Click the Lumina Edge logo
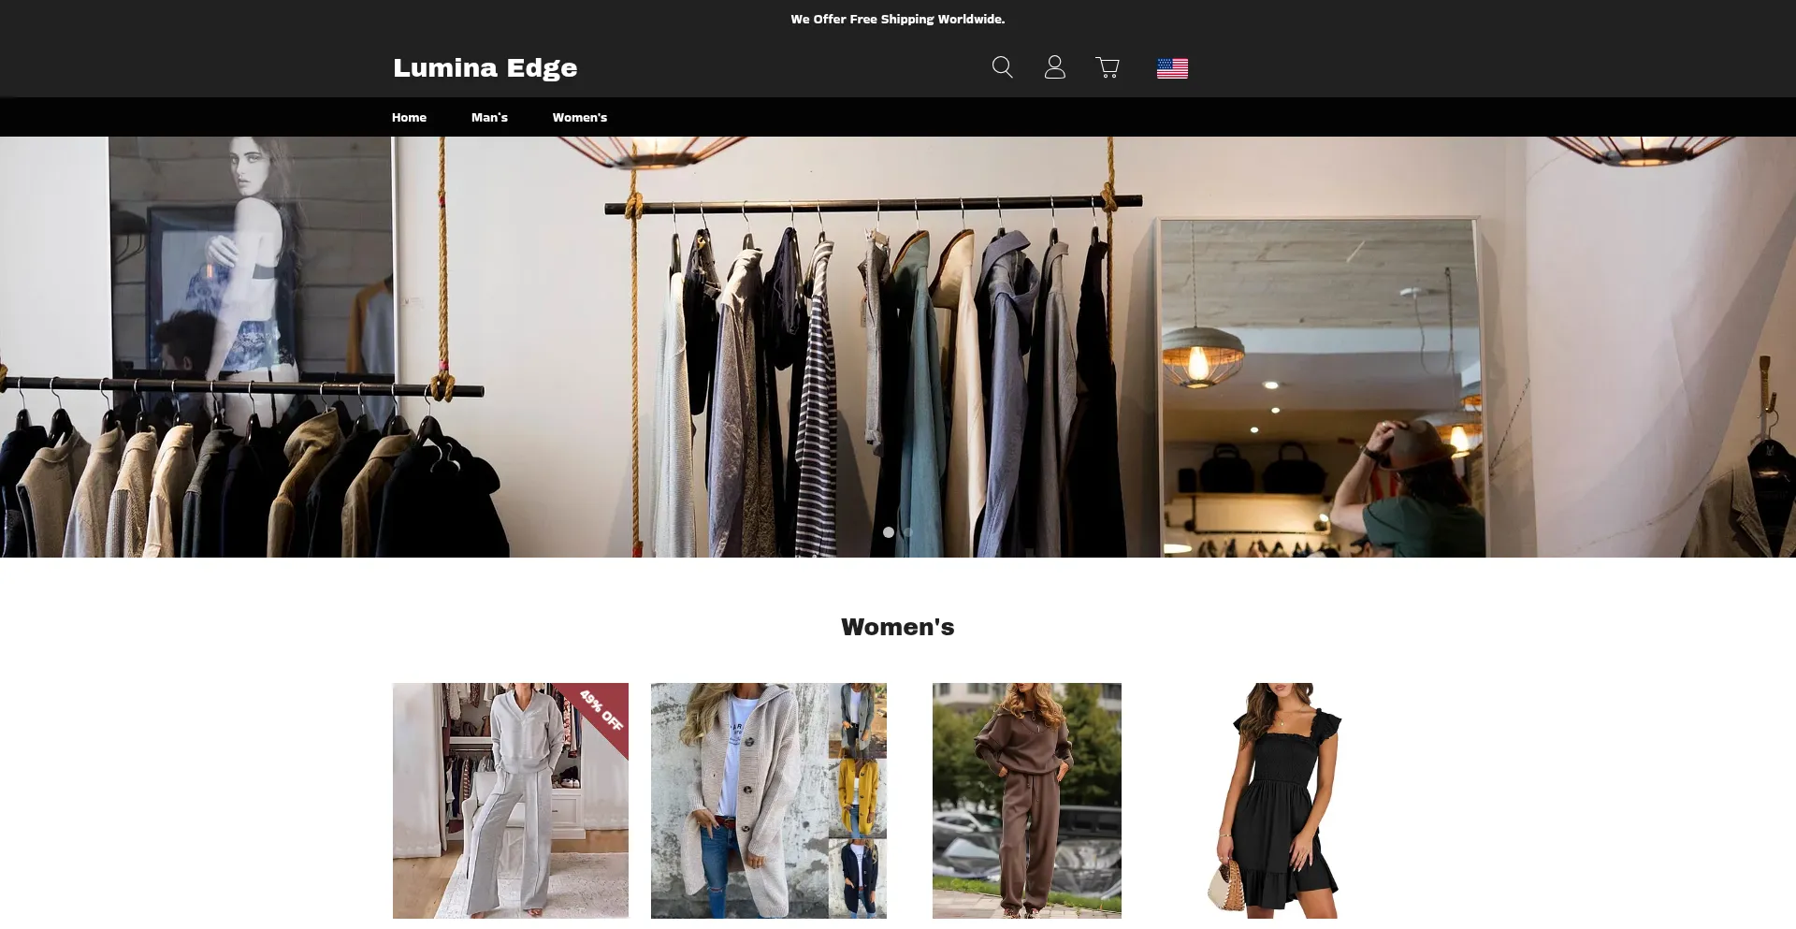 tap(485, 68)
